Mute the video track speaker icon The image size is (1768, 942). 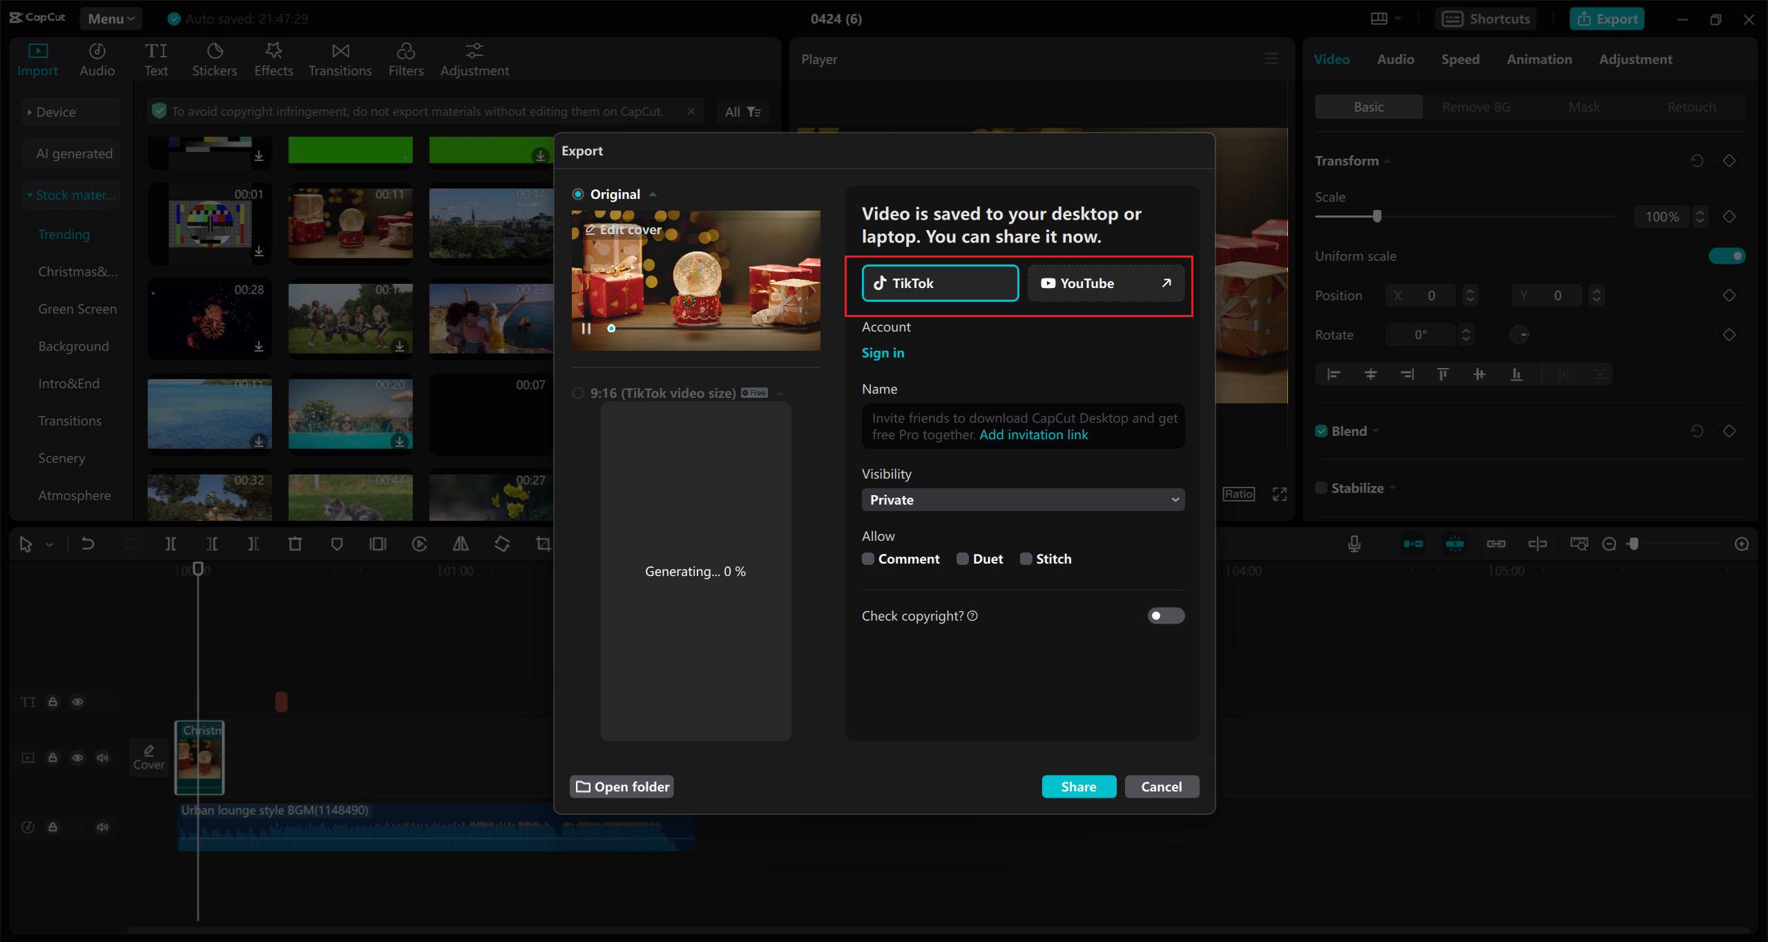point(102,758)
